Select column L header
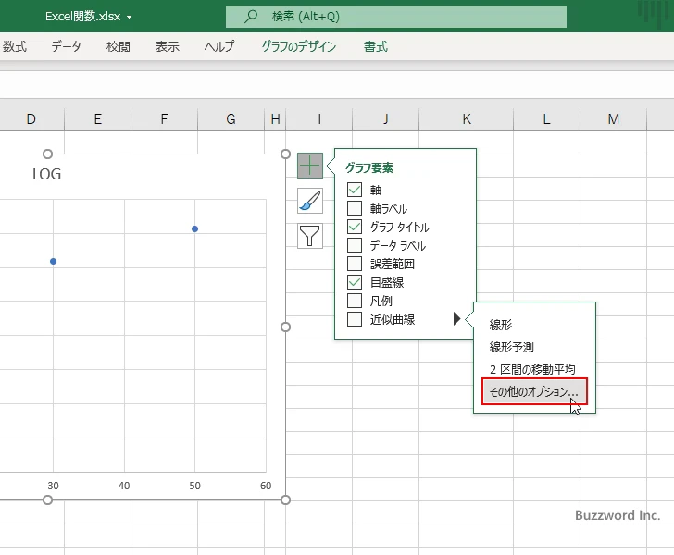Image resolution: width=674 pixels, height=555 pixels. 546,119
